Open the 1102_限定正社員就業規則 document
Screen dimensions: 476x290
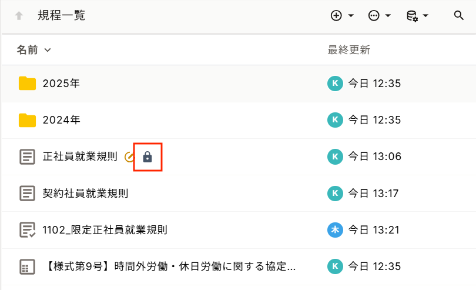(105, 230)
